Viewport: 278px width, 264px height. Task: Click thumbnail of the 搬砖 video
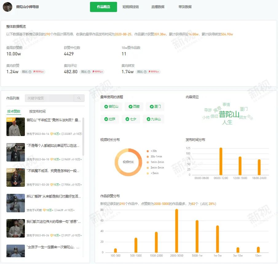pos(16,203)
